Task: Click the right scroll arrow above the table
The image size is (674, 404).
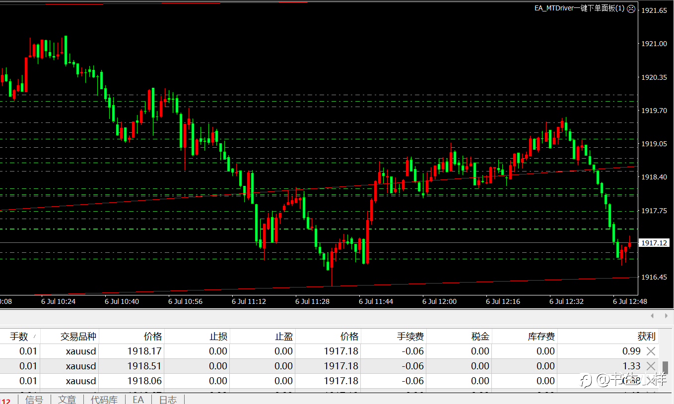Action: pos(666,316)
